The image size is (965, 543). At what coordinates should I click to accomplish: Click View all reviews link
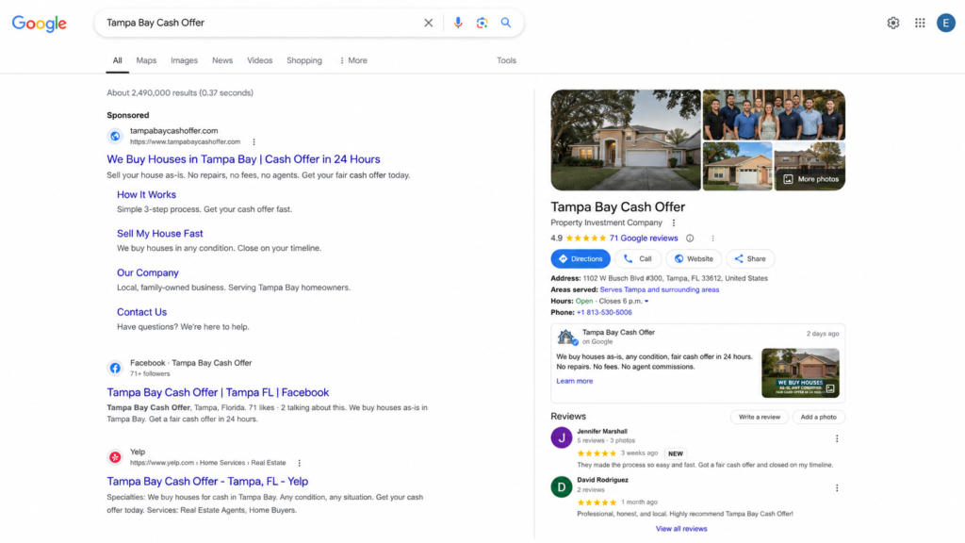coord(681,529)
